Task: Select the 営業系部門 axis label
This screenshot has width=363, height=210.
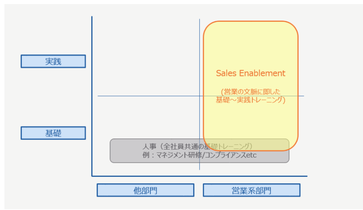Action: [251, 190]
